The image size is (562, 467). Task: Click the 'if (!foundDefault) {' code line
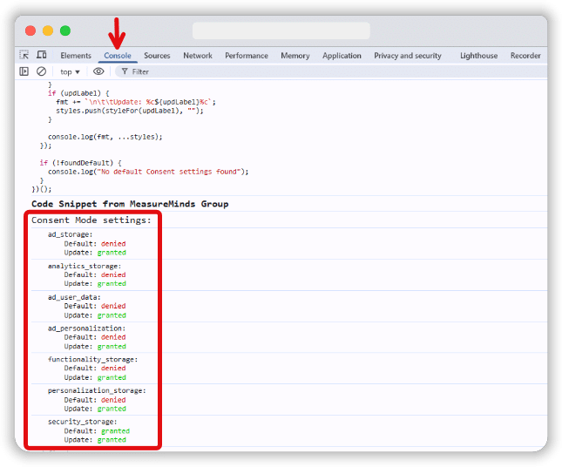pos(81,163)
